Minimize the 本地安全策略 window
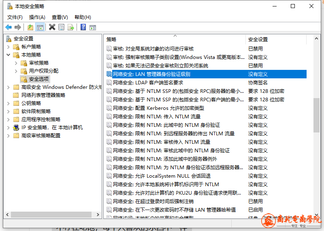 [275, 6]
